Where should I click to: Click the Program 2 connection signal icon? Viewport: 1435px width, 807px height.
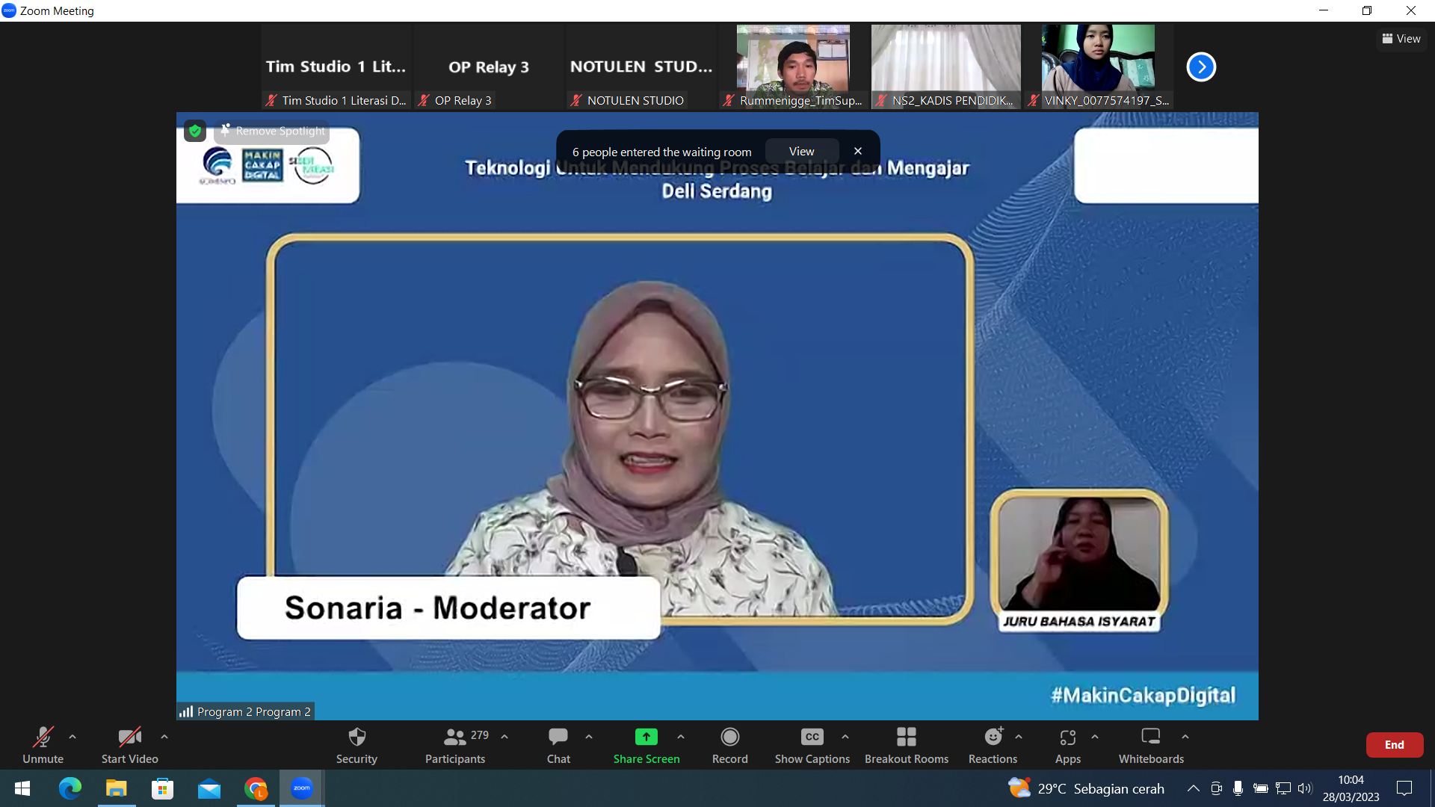click(x=186, y=711)
